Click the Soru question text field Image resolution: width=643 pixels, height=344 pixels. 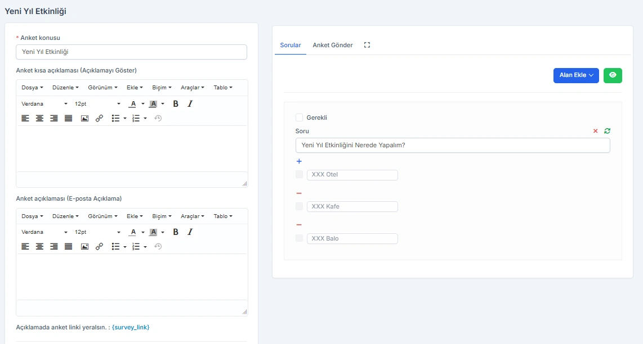(x=453, y=146)
